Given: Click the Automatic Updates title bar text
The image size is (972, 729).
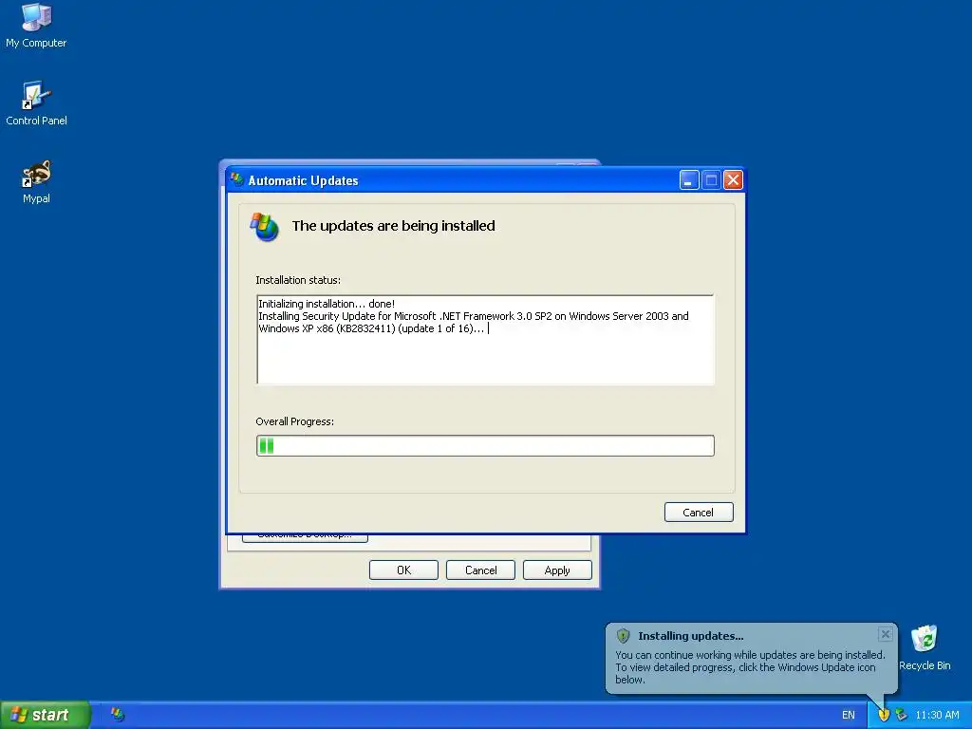Looking at the screenshot, I should (303, 180).
